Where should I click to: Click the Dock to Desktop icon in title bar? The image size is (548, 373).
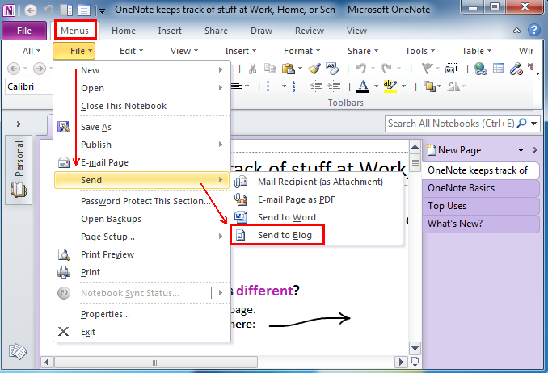[x=66, y=10]
